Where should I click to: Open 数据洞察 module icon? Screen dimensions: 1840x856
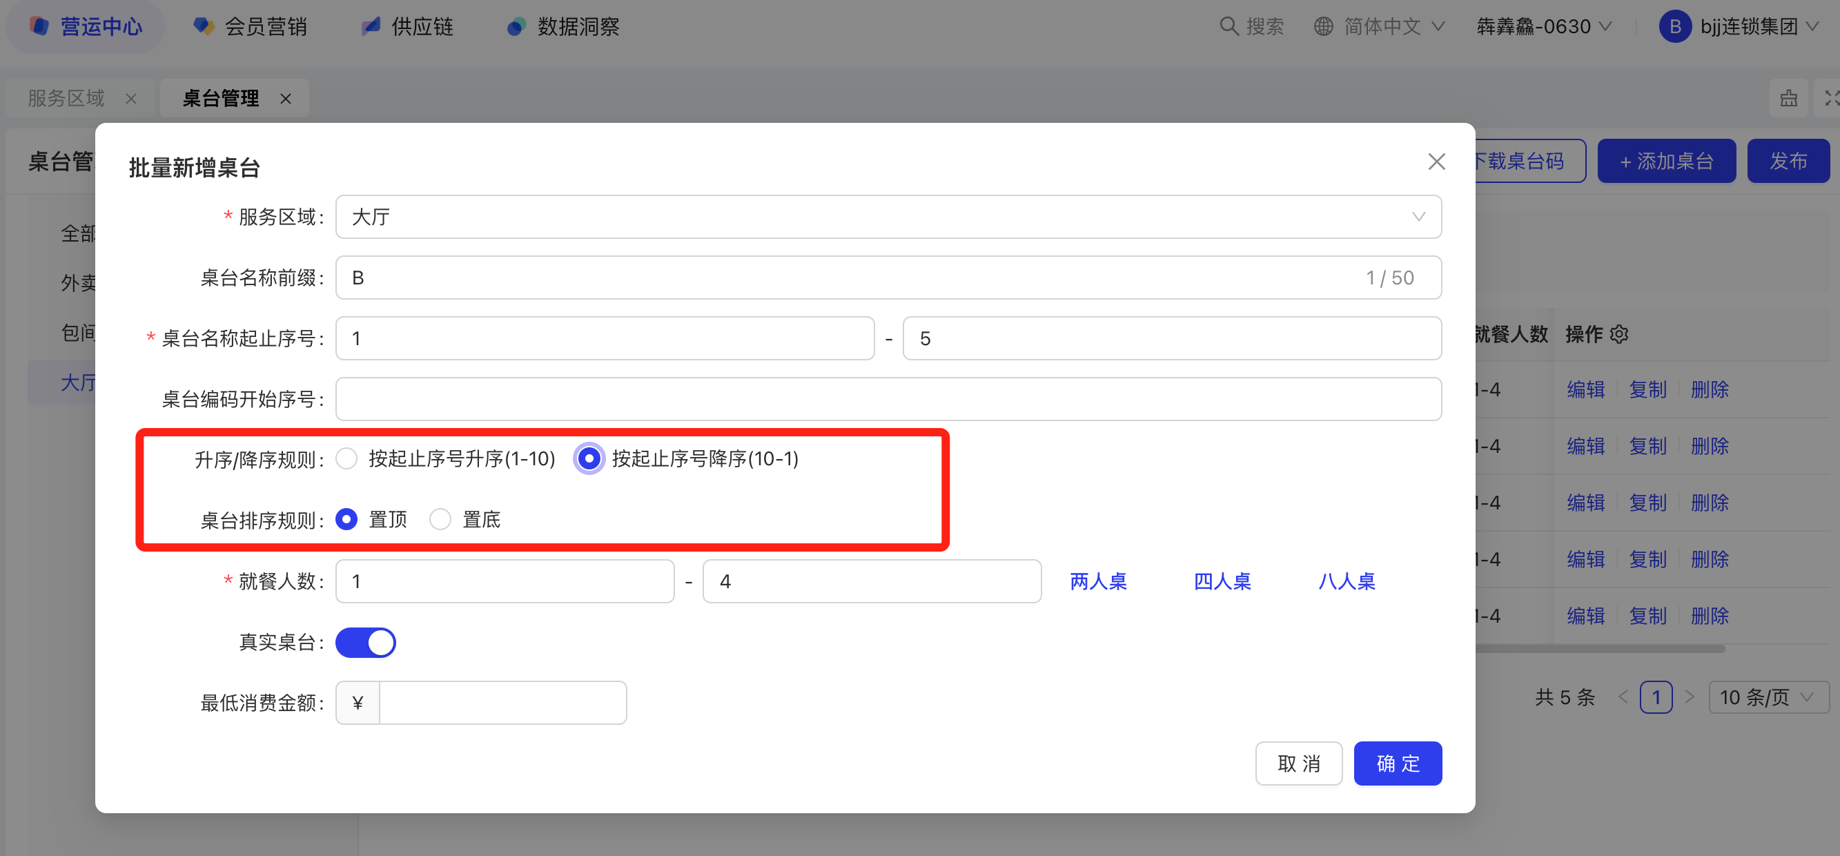click(516, 26)
